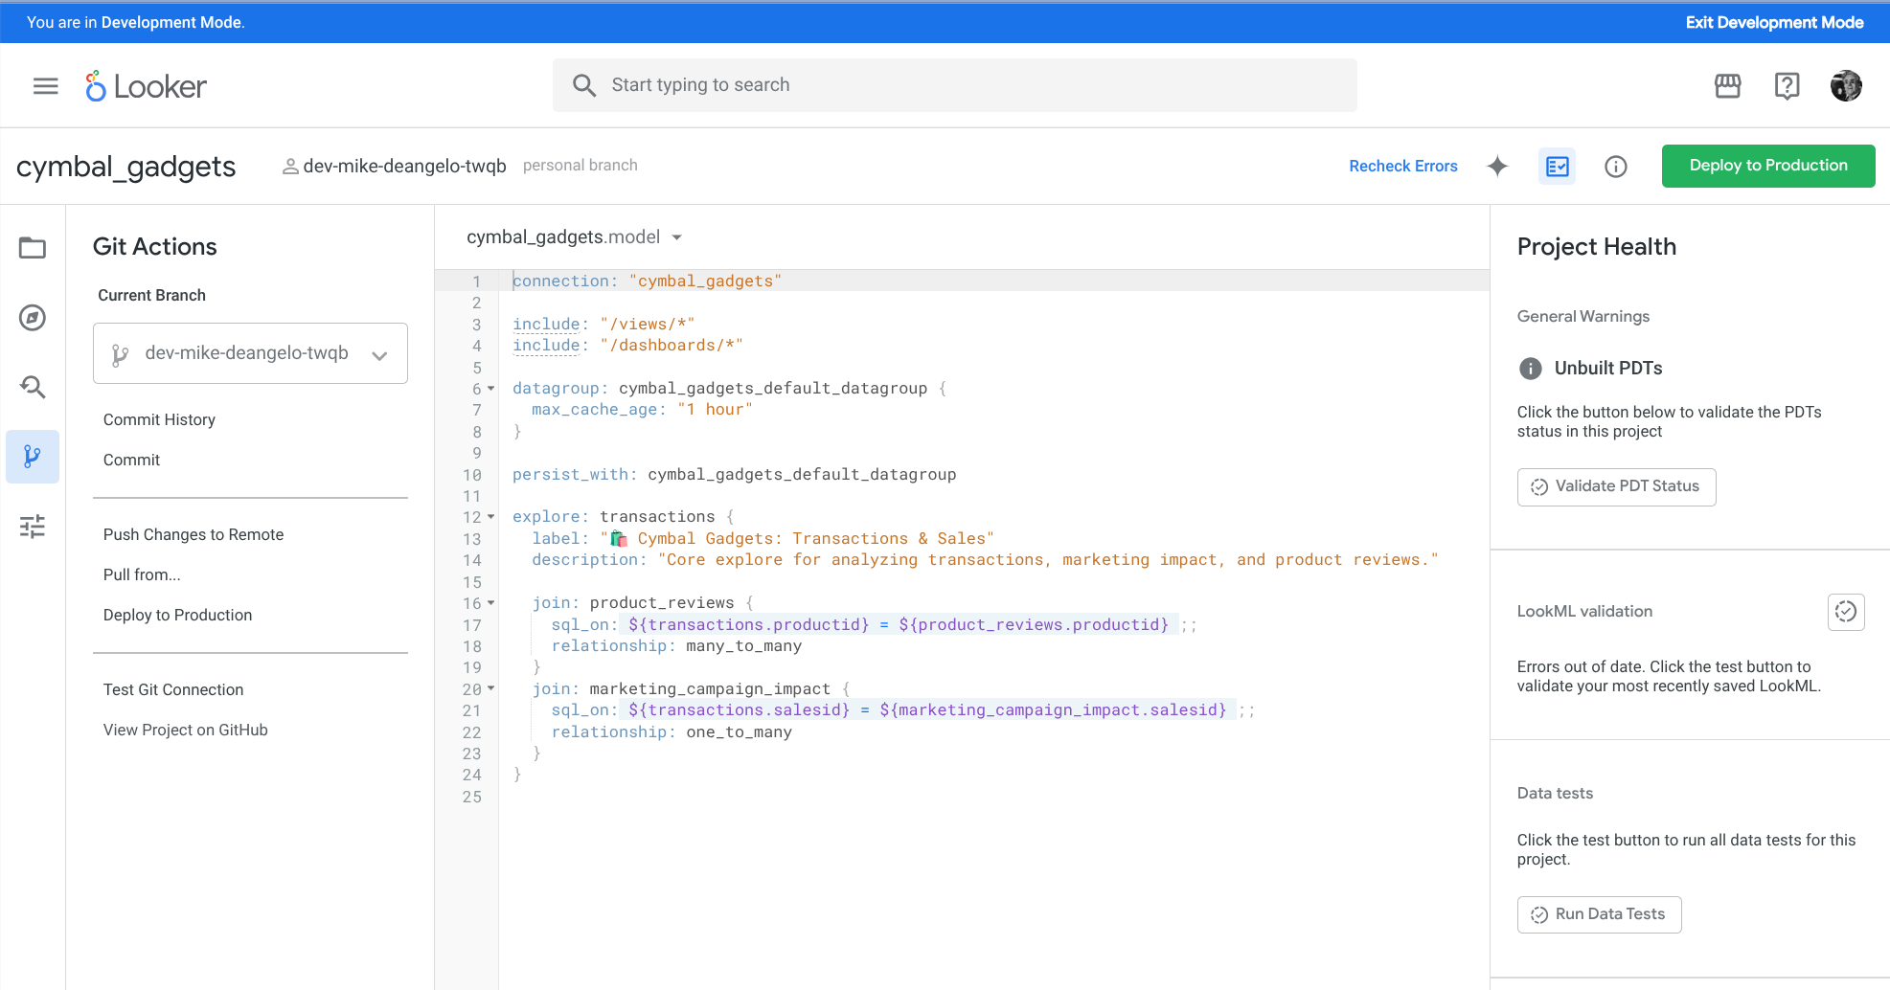Viewport: 1890px width, 990px height.
Task: Open the project validation checklist icon
Action: [x=1557, y=166]
